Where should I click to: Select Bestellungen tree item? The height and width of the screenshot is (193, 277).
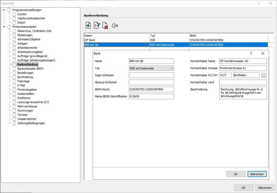point(25,73)
